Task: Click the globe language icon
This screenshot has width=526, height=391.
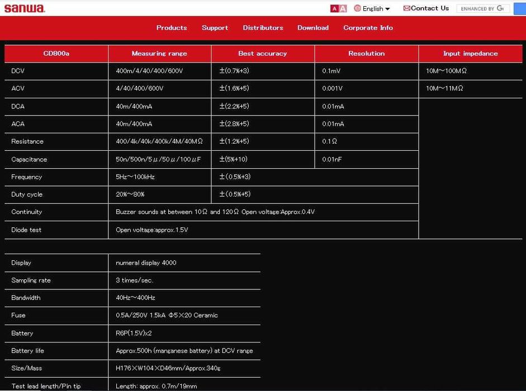Action: pyautogui.click(x=357, y=8)
